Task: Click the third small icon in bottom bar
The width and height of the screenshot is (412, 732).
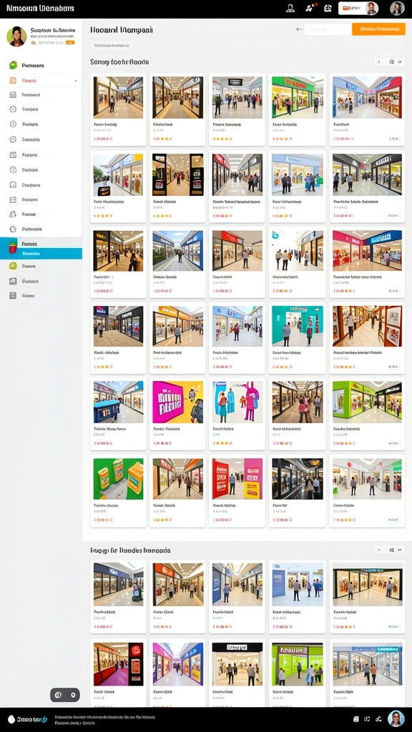Action: coord(379,719)
